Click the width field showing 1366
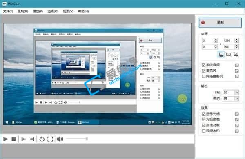This screenshot has width=245, height=159. 229,41
